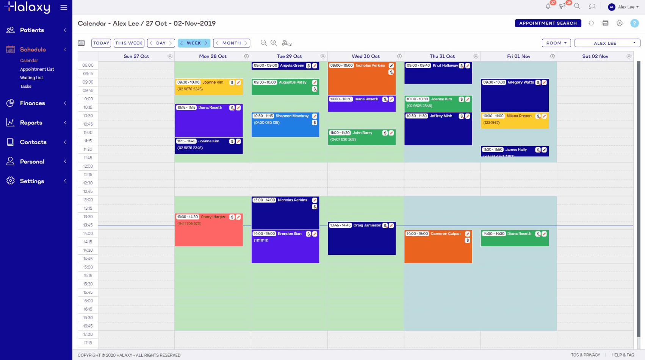
Task: Edit Cheryl Harper's 13:30 appointment pencil
Action: [x=238, y=217]
